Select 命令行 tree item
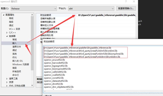 pyautogui.click(x=16, y=75)
